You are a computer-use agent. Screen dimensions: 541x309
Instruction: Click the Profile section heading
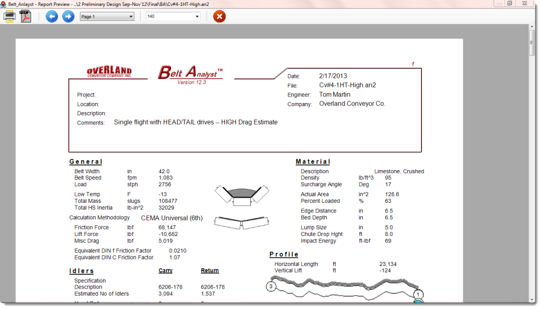click(x=284, y=254)
